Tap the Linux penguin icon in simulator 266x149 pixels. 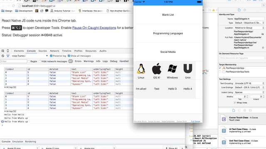[141, 69]
